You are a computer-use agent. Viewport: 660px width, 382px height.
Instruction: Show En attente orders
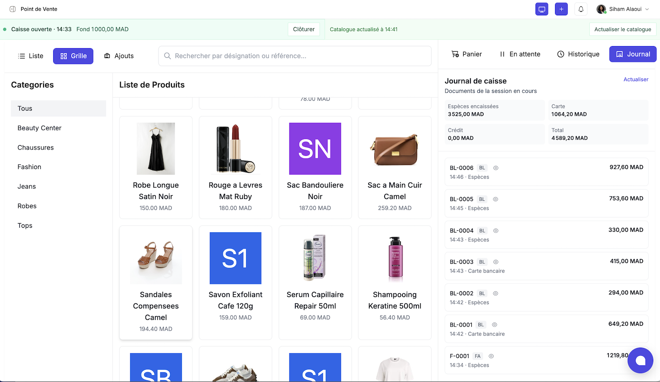520,54
